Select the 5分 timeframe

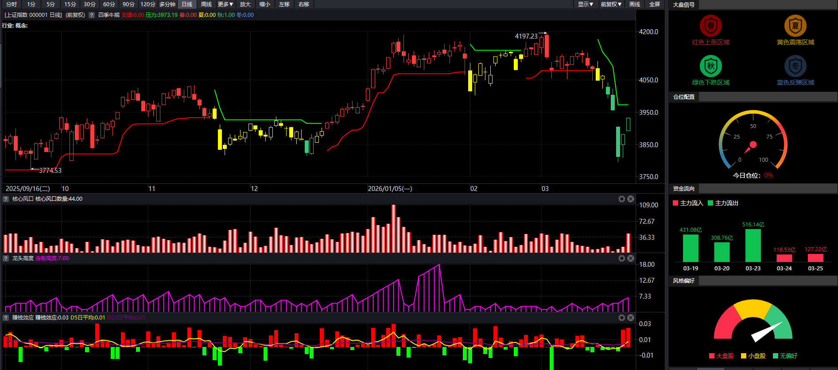point(50,4)
